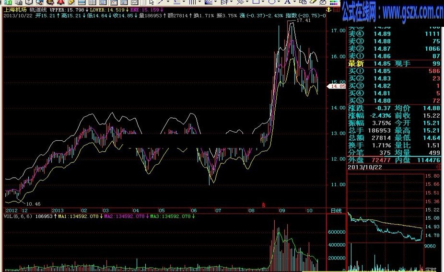444x272 pixels.
Task: Select the 卖④ 14.89 ask row
Action: pos(394,34)
